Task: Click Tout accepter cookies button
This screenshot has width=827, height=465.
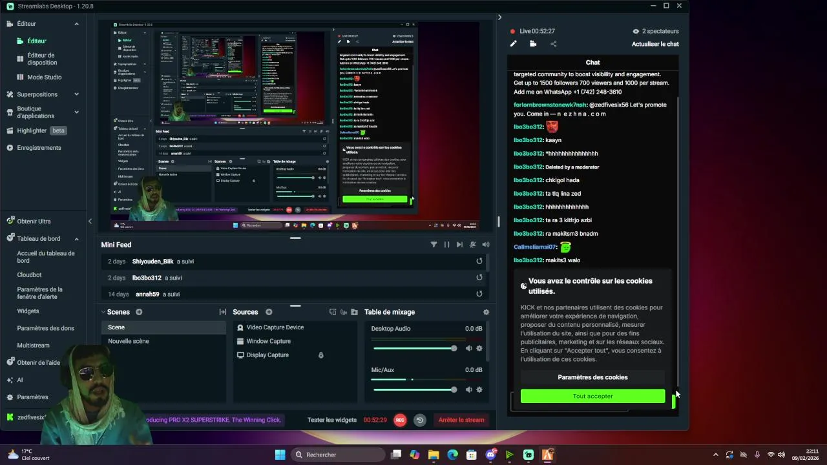Action: point(592,396)
